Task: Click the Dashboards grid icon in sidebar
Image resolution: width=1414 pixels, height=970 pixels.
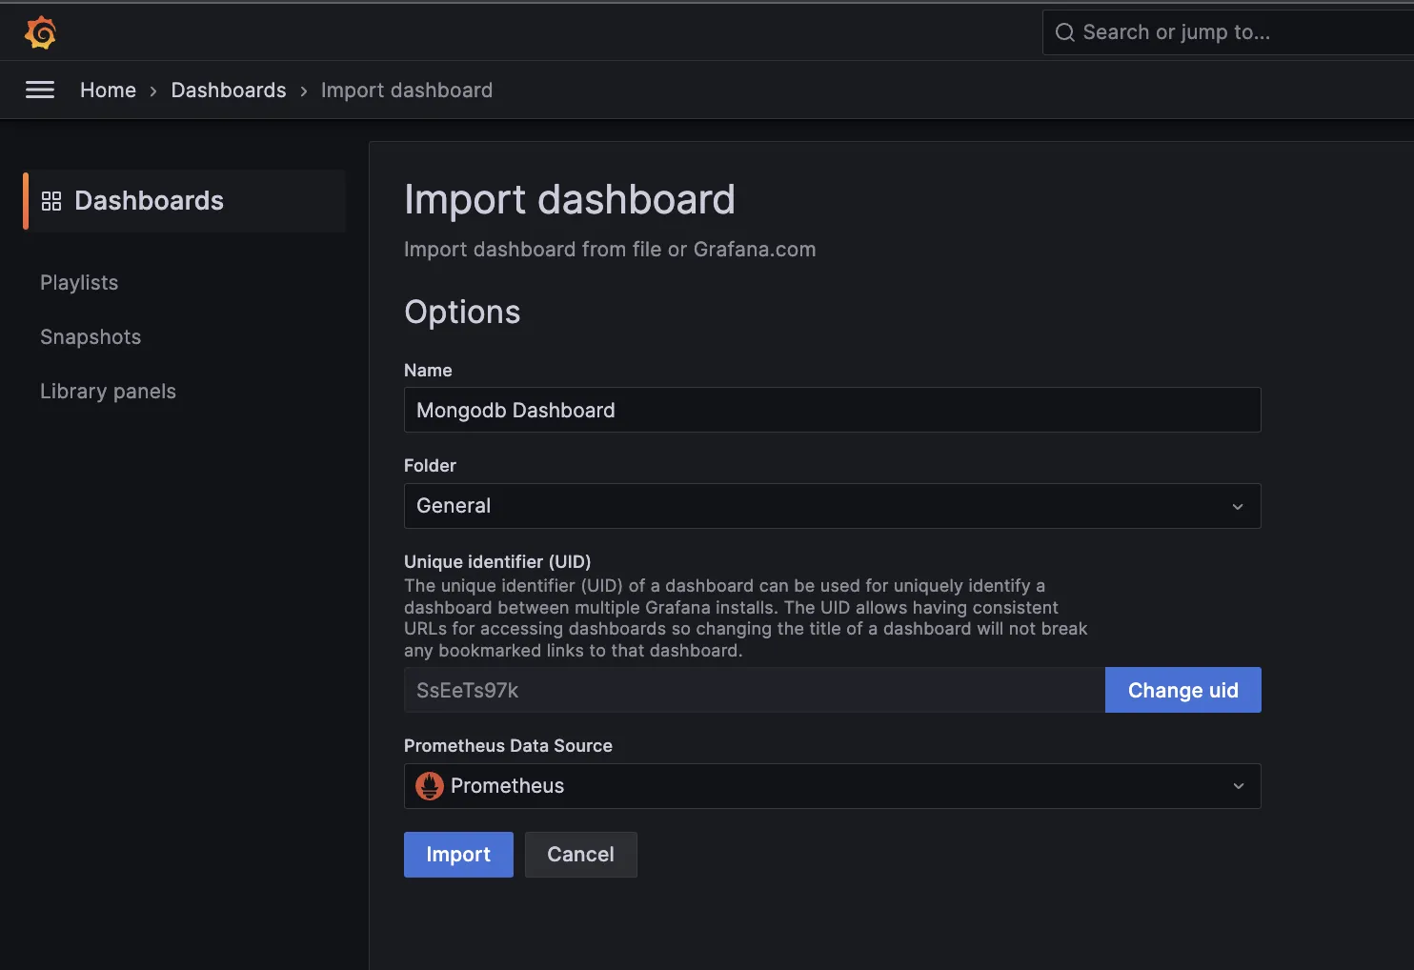Action: coord(51,201)
